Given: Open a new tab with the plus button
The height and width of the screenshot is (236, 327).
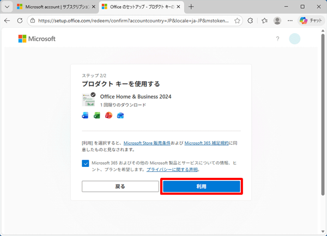Looking at the screenshot, I should pos(191,7).
